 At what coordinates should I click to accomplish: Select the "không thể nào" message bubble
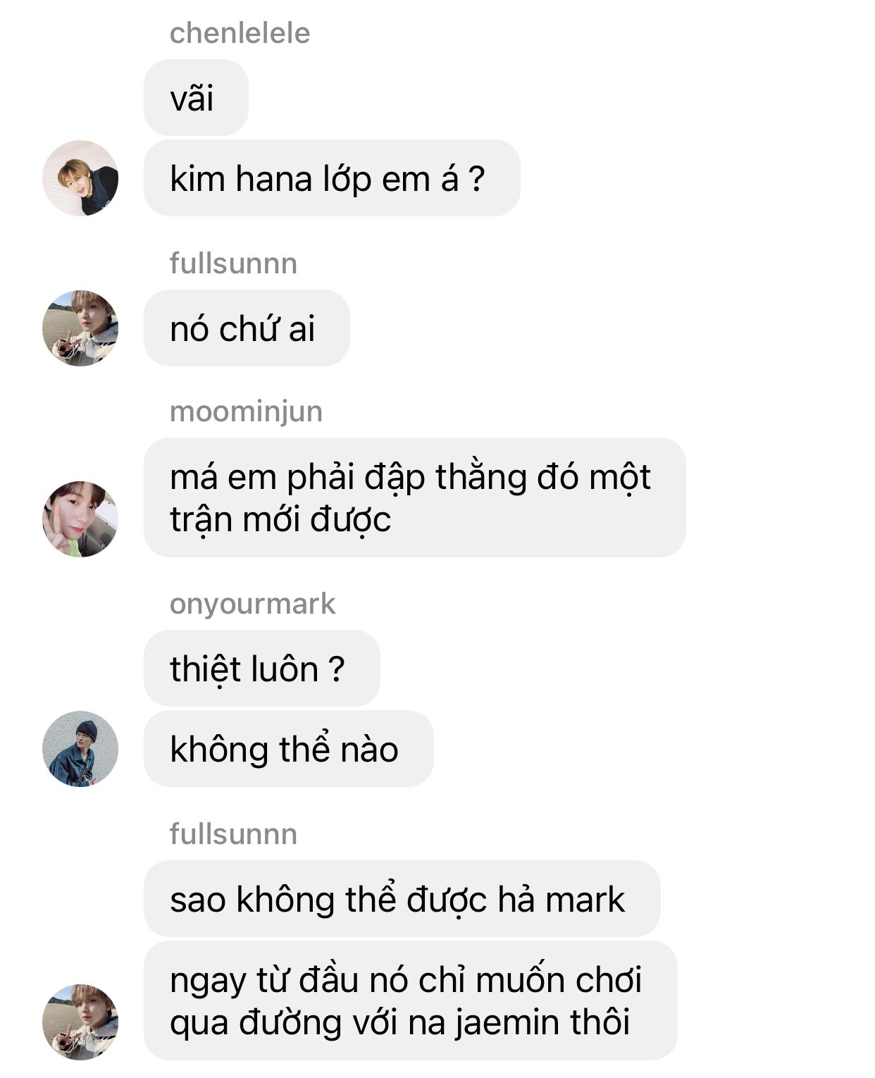click(289, 749)
